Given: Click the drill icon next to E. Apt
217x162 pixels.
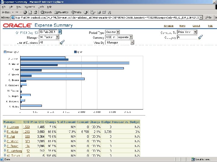Looking at the screenshot, I should point(5,136).
